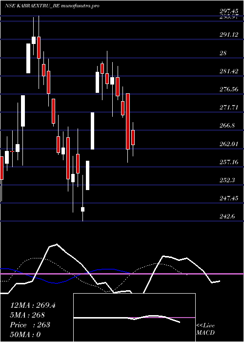244x342 pixels.
Task: Click the NSE KABRAEXTRU_BE chart title
Action: pos(52,6)
